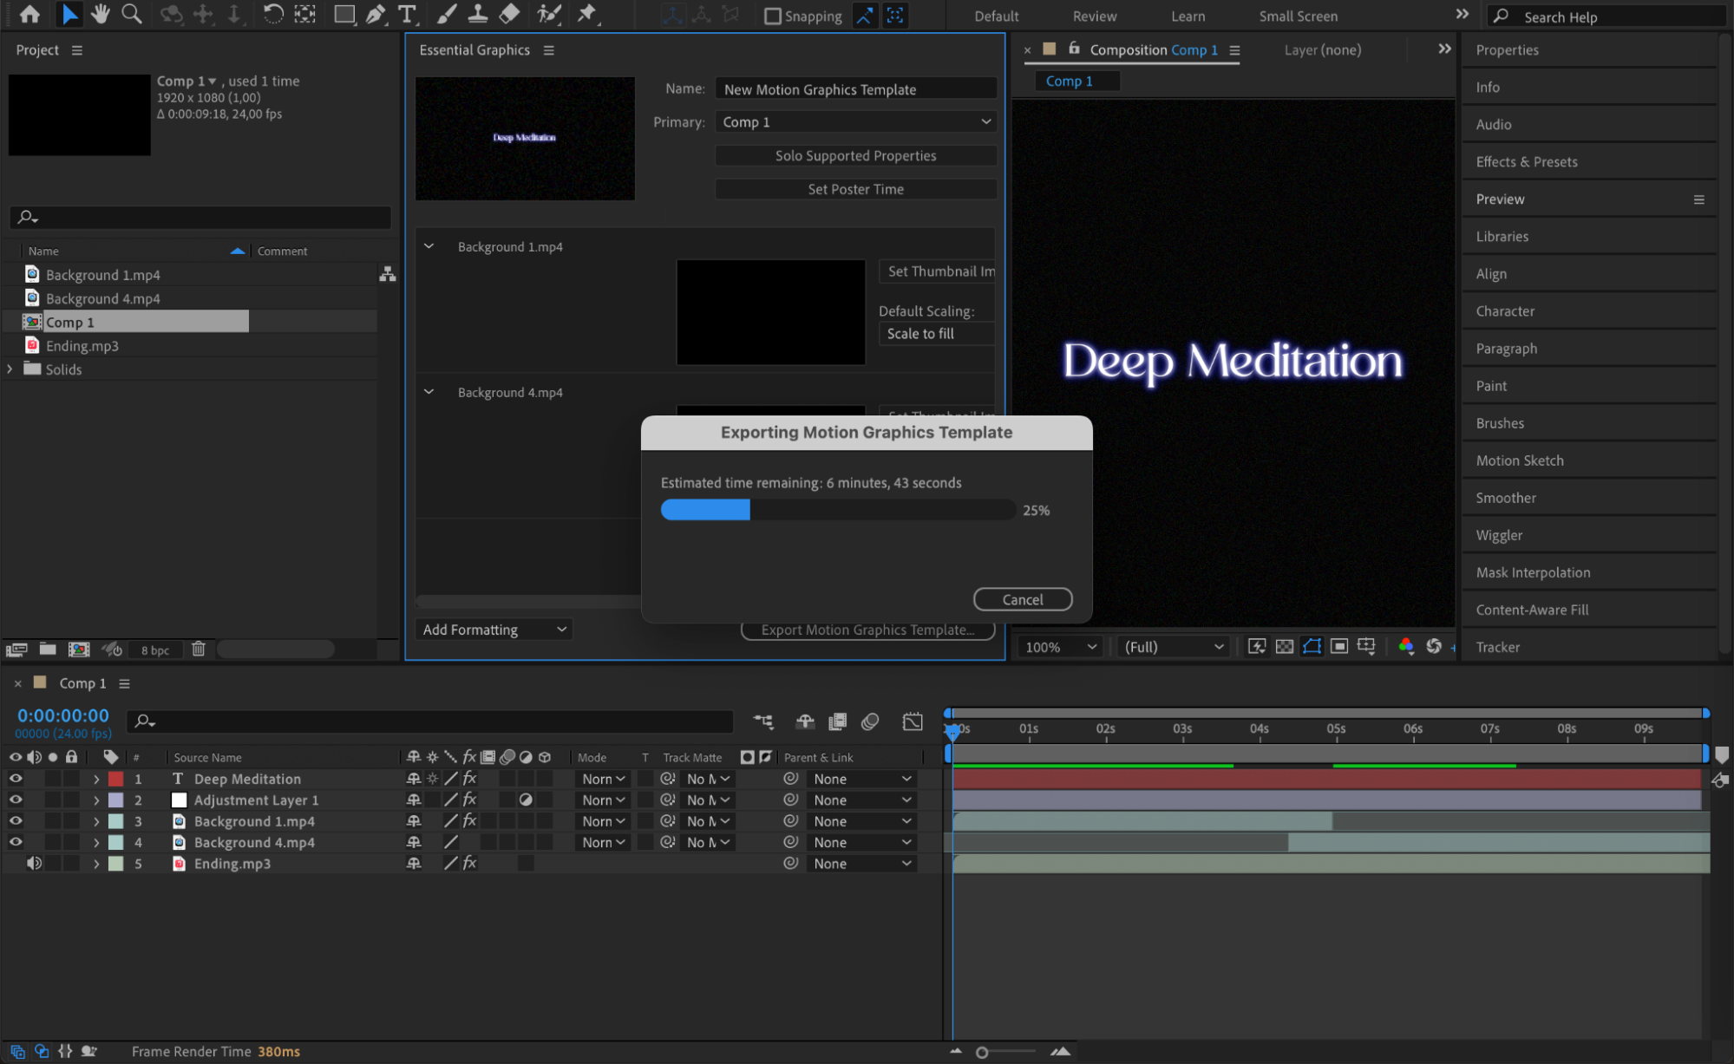Click the Home icon
1734x1064 pixels.
[x=29, y=14]
